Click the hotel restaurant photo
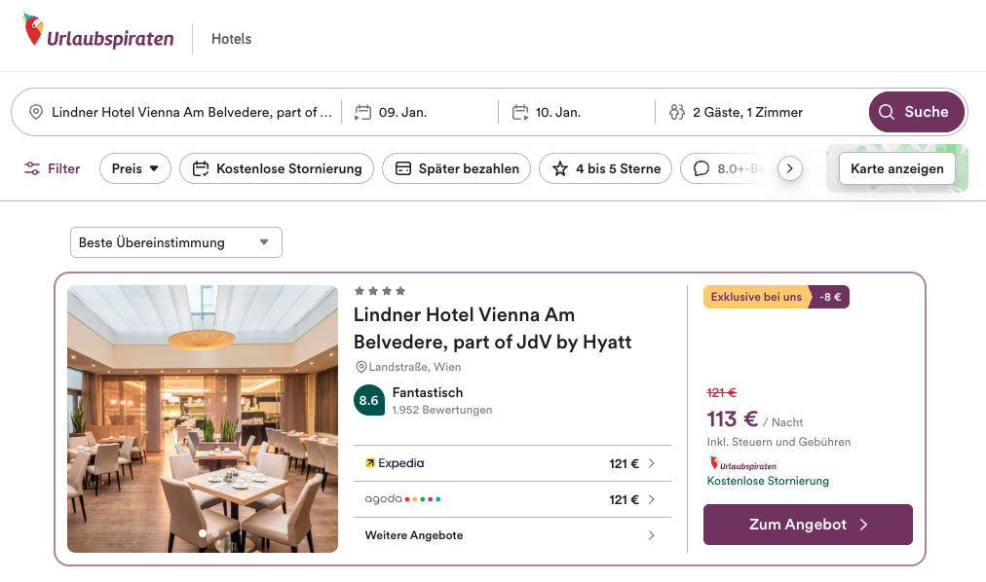This screenshot has height=582, width=986. 203,418
